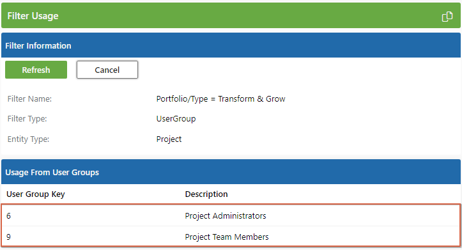
Task: Click user group key 9 cell
Action: pos(8,237)
